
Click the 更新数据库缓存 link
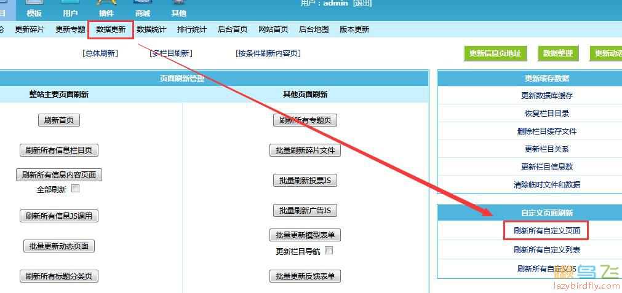click(x=546, y=95)
